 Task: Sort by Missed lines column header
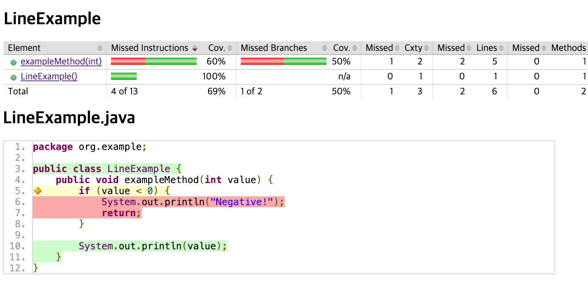(x=454, y=48)
